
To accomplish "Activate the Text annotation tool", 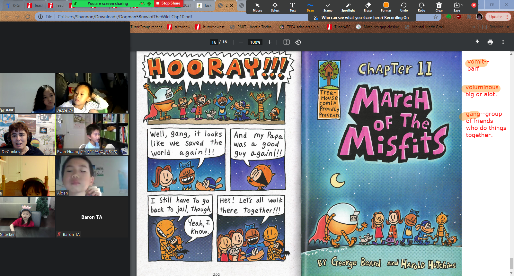I will tap(293, 7).
